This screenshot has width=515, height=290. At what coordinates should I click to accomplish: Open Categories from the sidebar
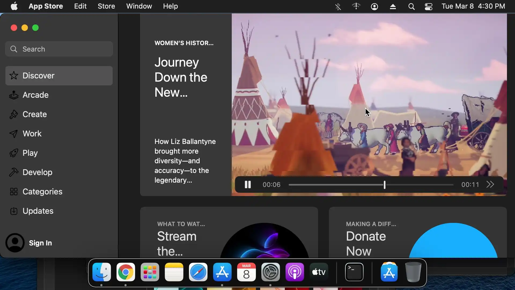pos(42,192)
